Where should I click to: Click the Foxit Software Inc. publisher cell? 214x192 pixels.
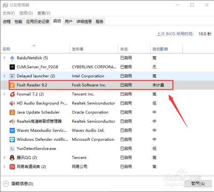(x=89, y=85)
